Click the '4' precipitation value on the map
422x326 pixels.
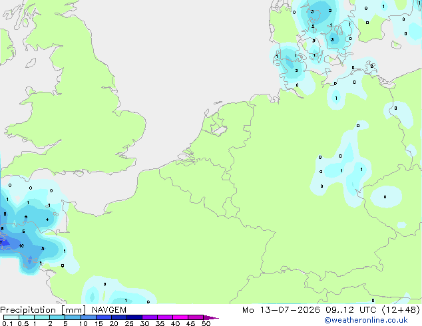pyautogui.click(x=47, y=220)
